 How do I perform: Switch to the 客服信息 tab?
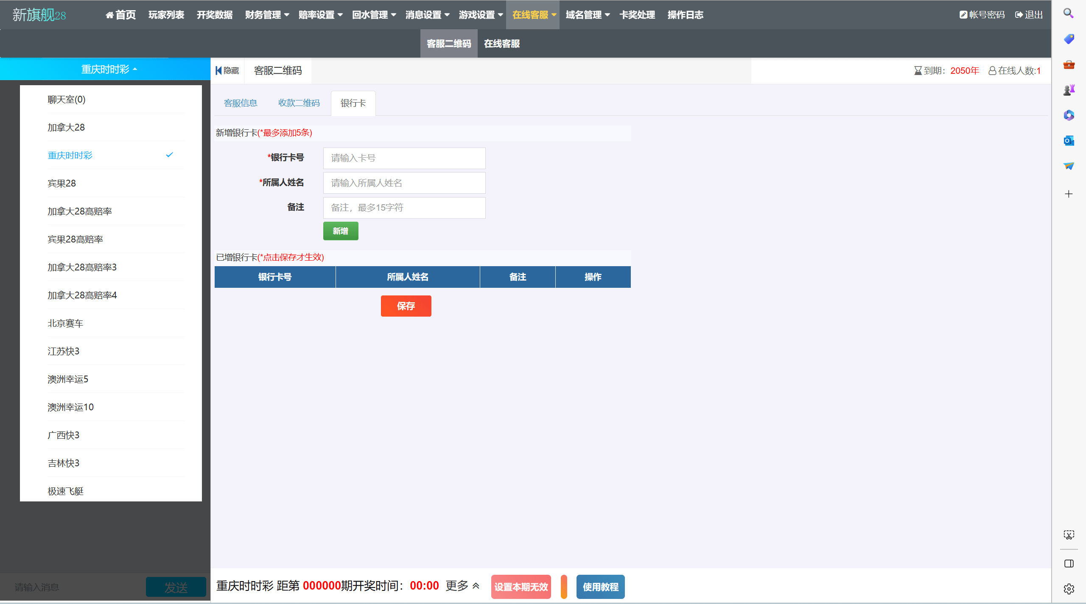241,103
